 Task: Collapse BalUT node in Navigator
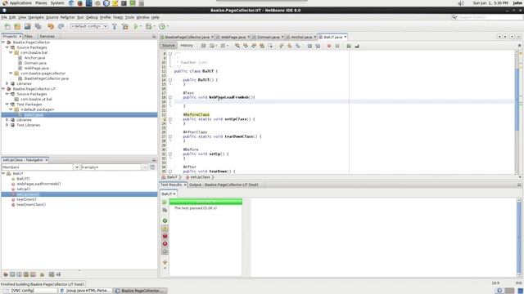pyautogui.click(x=3, y=173)
